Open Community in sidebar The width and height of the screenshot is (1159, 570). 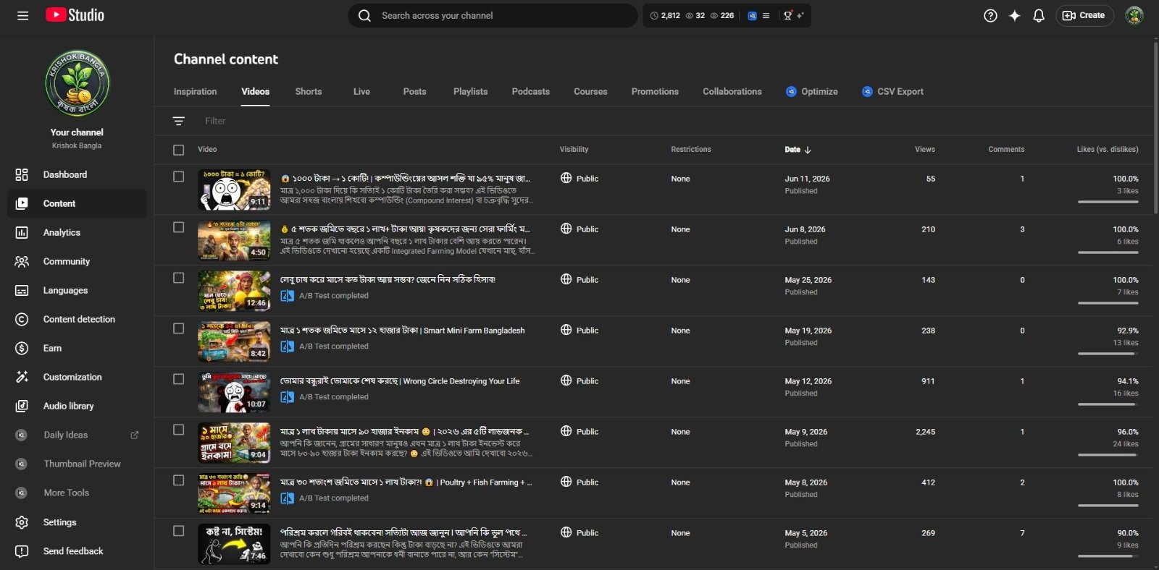(x=77, y=261)
